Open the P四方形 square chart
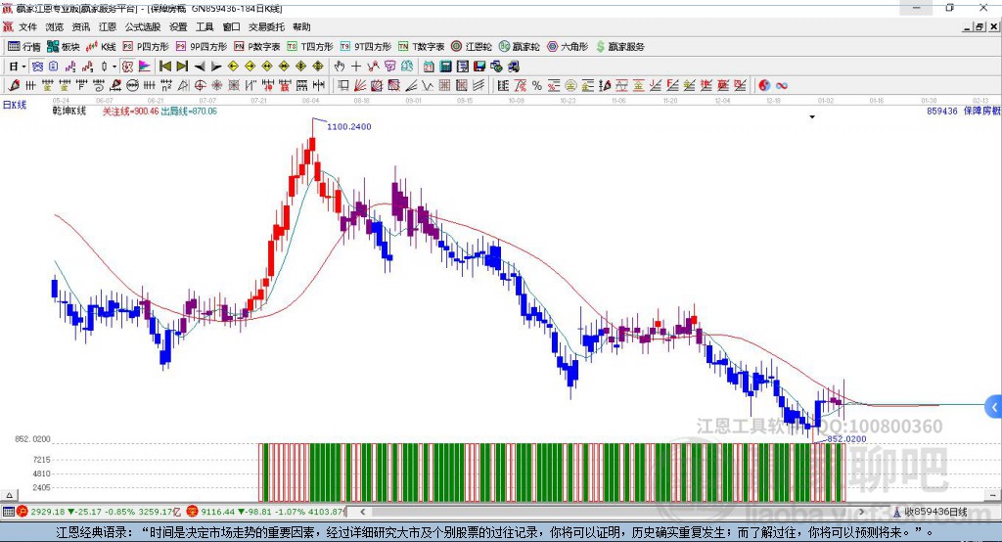 146,46
